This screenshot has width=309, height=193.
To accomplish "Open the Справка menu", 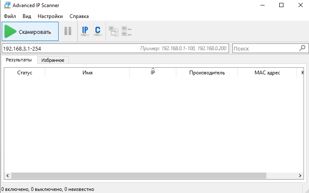I will tap(79, 16).
